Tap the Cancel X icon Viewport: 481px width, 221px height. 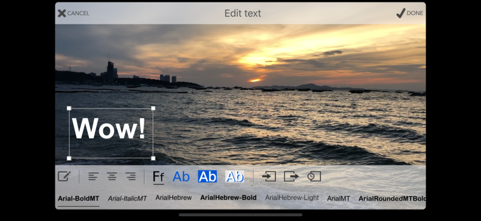tap(62, 13)
